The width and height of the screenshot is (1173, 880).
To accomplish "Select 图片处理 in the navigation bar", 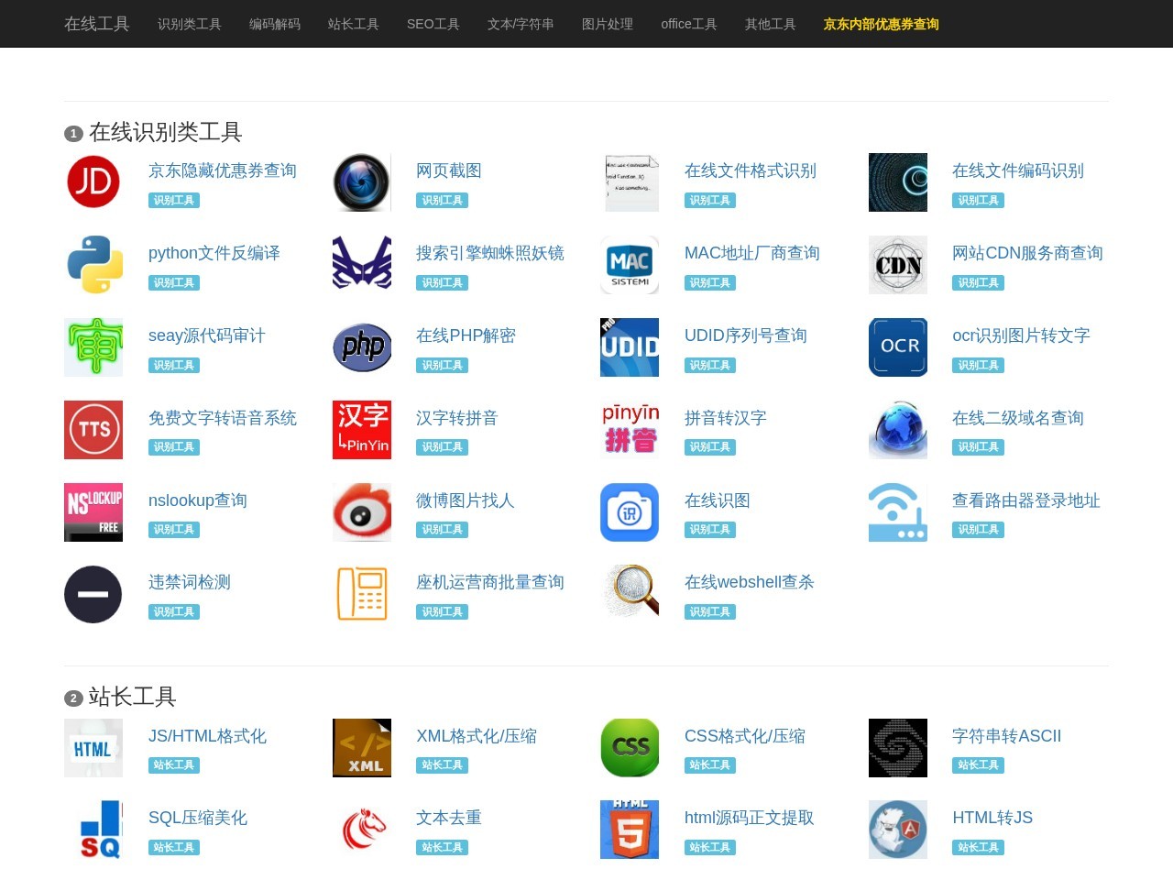I will point(607,24).
